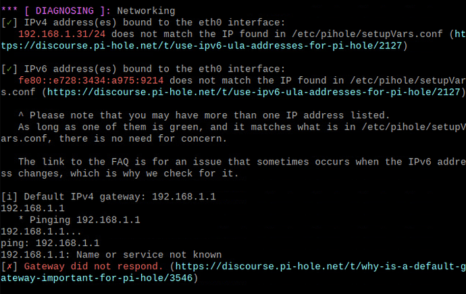Viewport: 466px width, 294px height.
Task: Click 'Name or service not known' message
Action: (x=149, y=255)
